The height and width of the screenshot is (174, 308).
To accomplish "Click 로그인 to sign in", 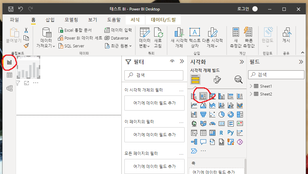I will [243, 9].
